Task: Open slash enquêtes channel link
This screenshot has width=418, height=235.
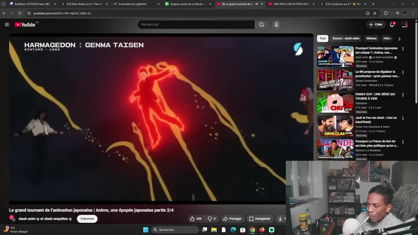Action: (x=56, y=219)
